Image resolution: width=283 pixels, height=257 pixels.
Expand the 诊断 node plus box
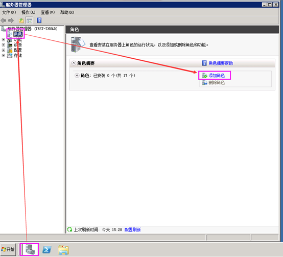3,45
